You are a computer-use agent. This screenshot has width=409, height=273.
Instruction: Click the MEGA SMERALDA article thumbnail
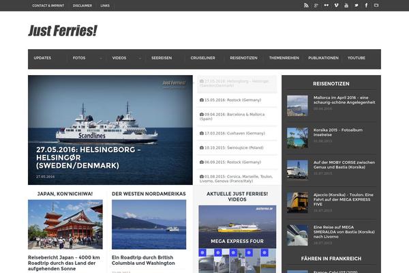pos(297,235)
